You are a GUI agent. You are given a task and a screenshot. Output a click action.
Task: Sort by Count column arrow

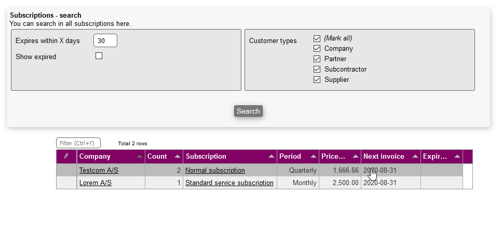click(177, 156)
